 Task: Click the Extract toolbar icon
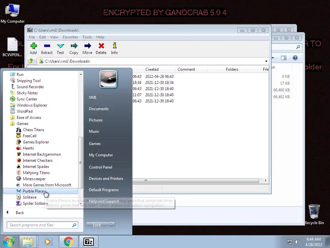tap(47, 48)
